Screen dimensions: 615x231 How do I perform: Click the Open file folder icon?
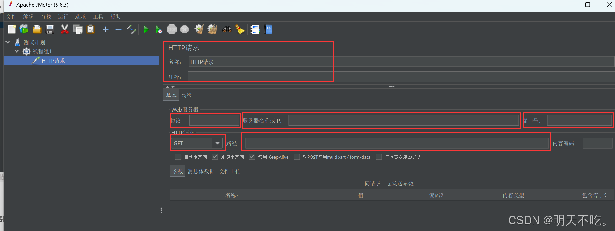point(37,29)
